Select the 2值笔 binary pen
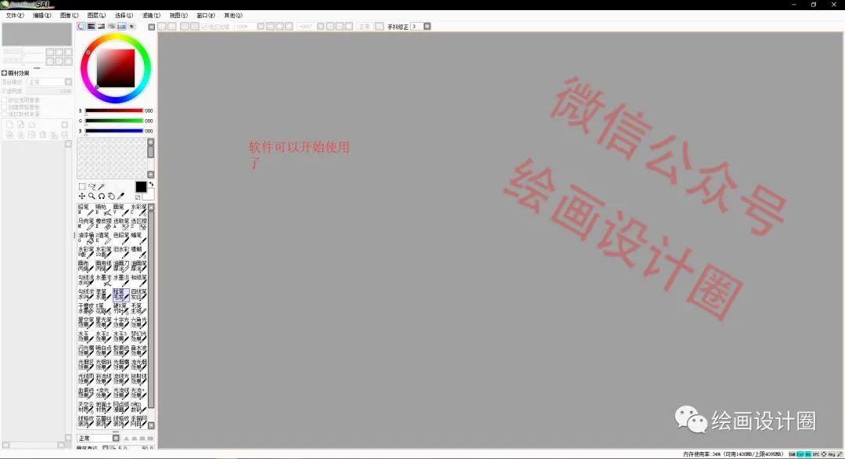The image size is (845, 459). pyautogui.click(x=103, y=238)
